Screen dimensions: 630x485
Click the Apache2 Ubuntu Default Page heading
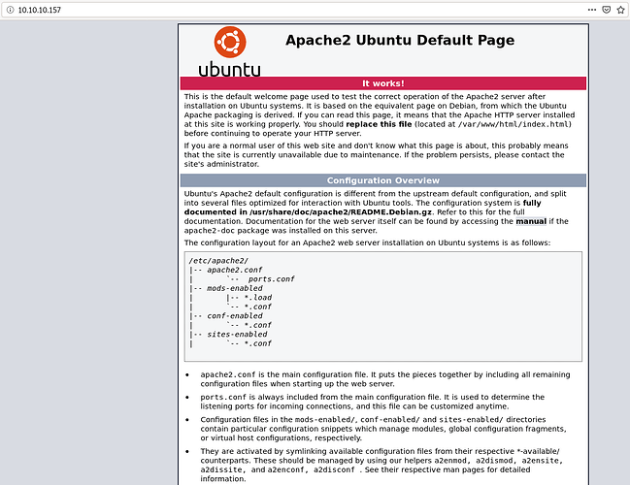400,40
